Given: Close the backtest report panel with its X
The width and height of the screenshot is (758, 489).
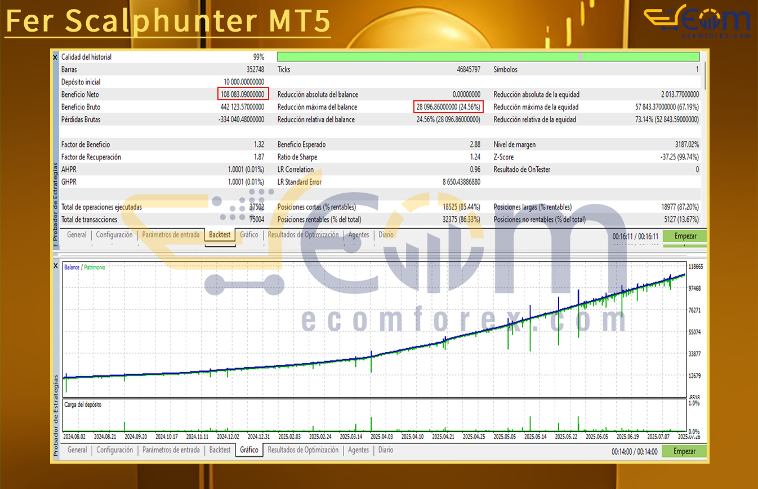Looking at the screenshot, I should [55, 57].
